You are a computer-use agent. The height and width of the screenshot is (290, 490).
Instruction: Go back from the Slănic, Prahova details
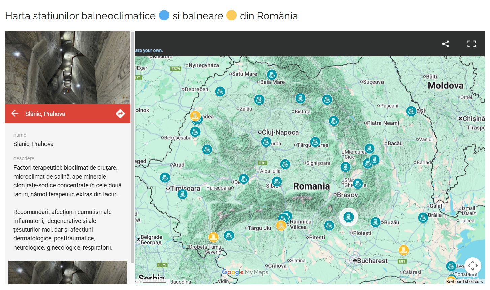(x=15, y=114)
